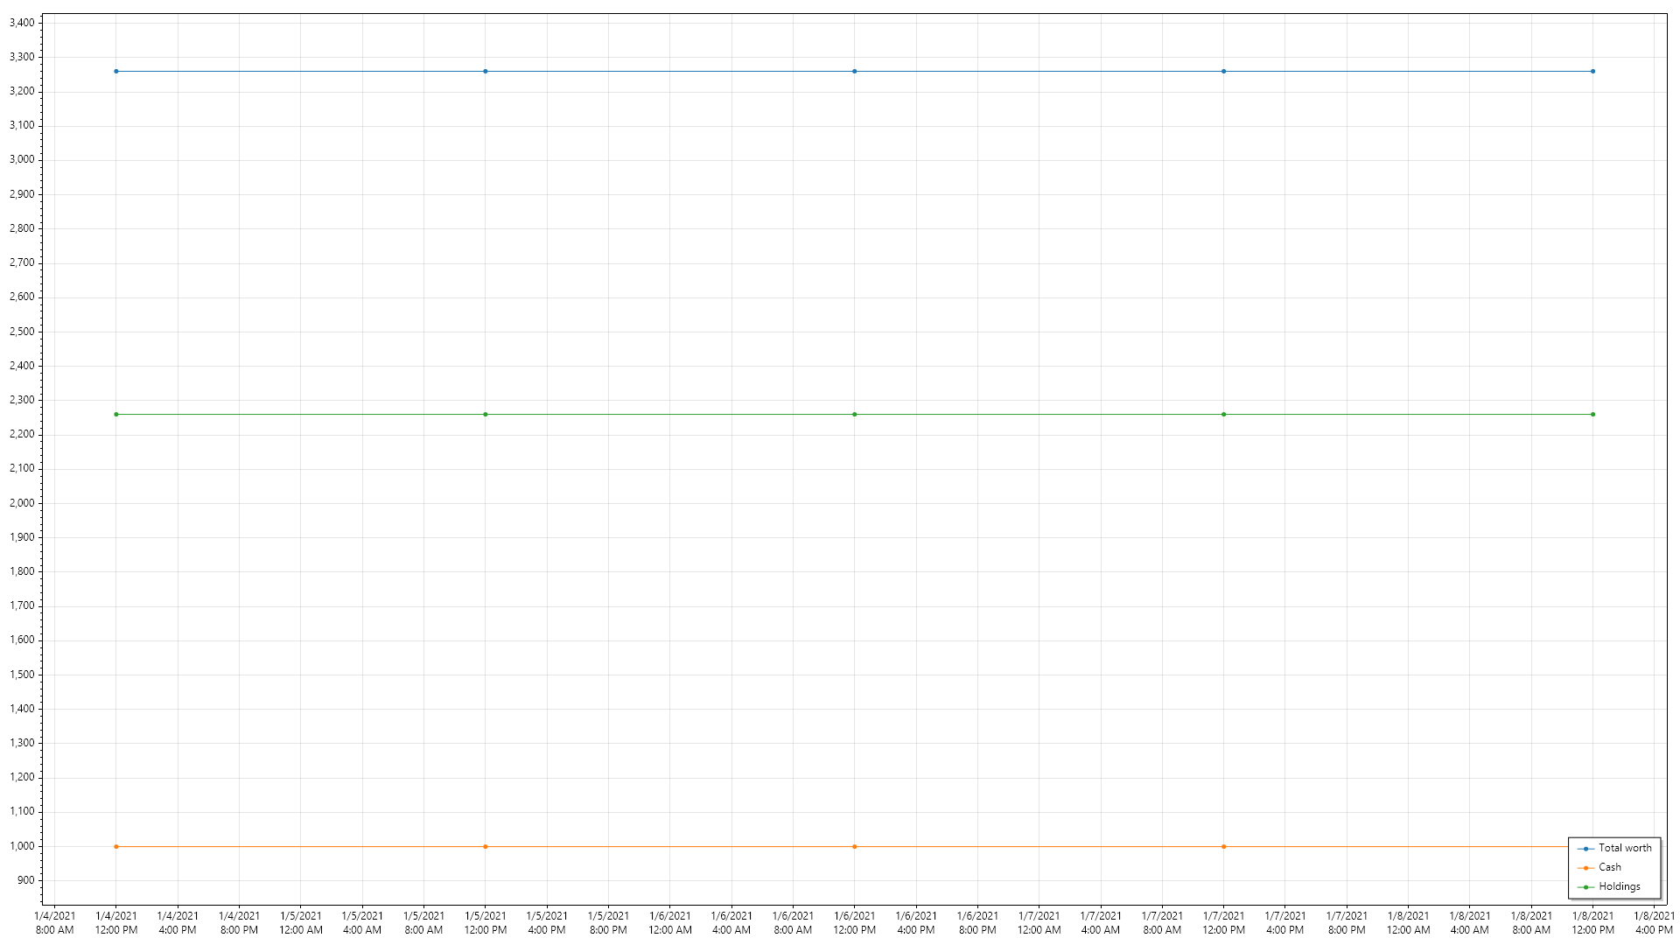This screenshot has height=945, width=1680.
Task: Select Holdings point on 1/7/2021 12:00 PM
Action: pos(1223,414)
